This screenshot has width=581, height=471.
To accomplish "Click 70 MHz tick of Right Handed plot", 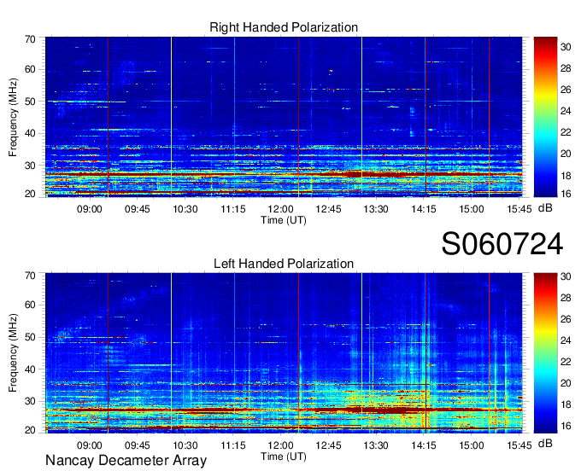I will pyautogui.click(x=30, y=39).
